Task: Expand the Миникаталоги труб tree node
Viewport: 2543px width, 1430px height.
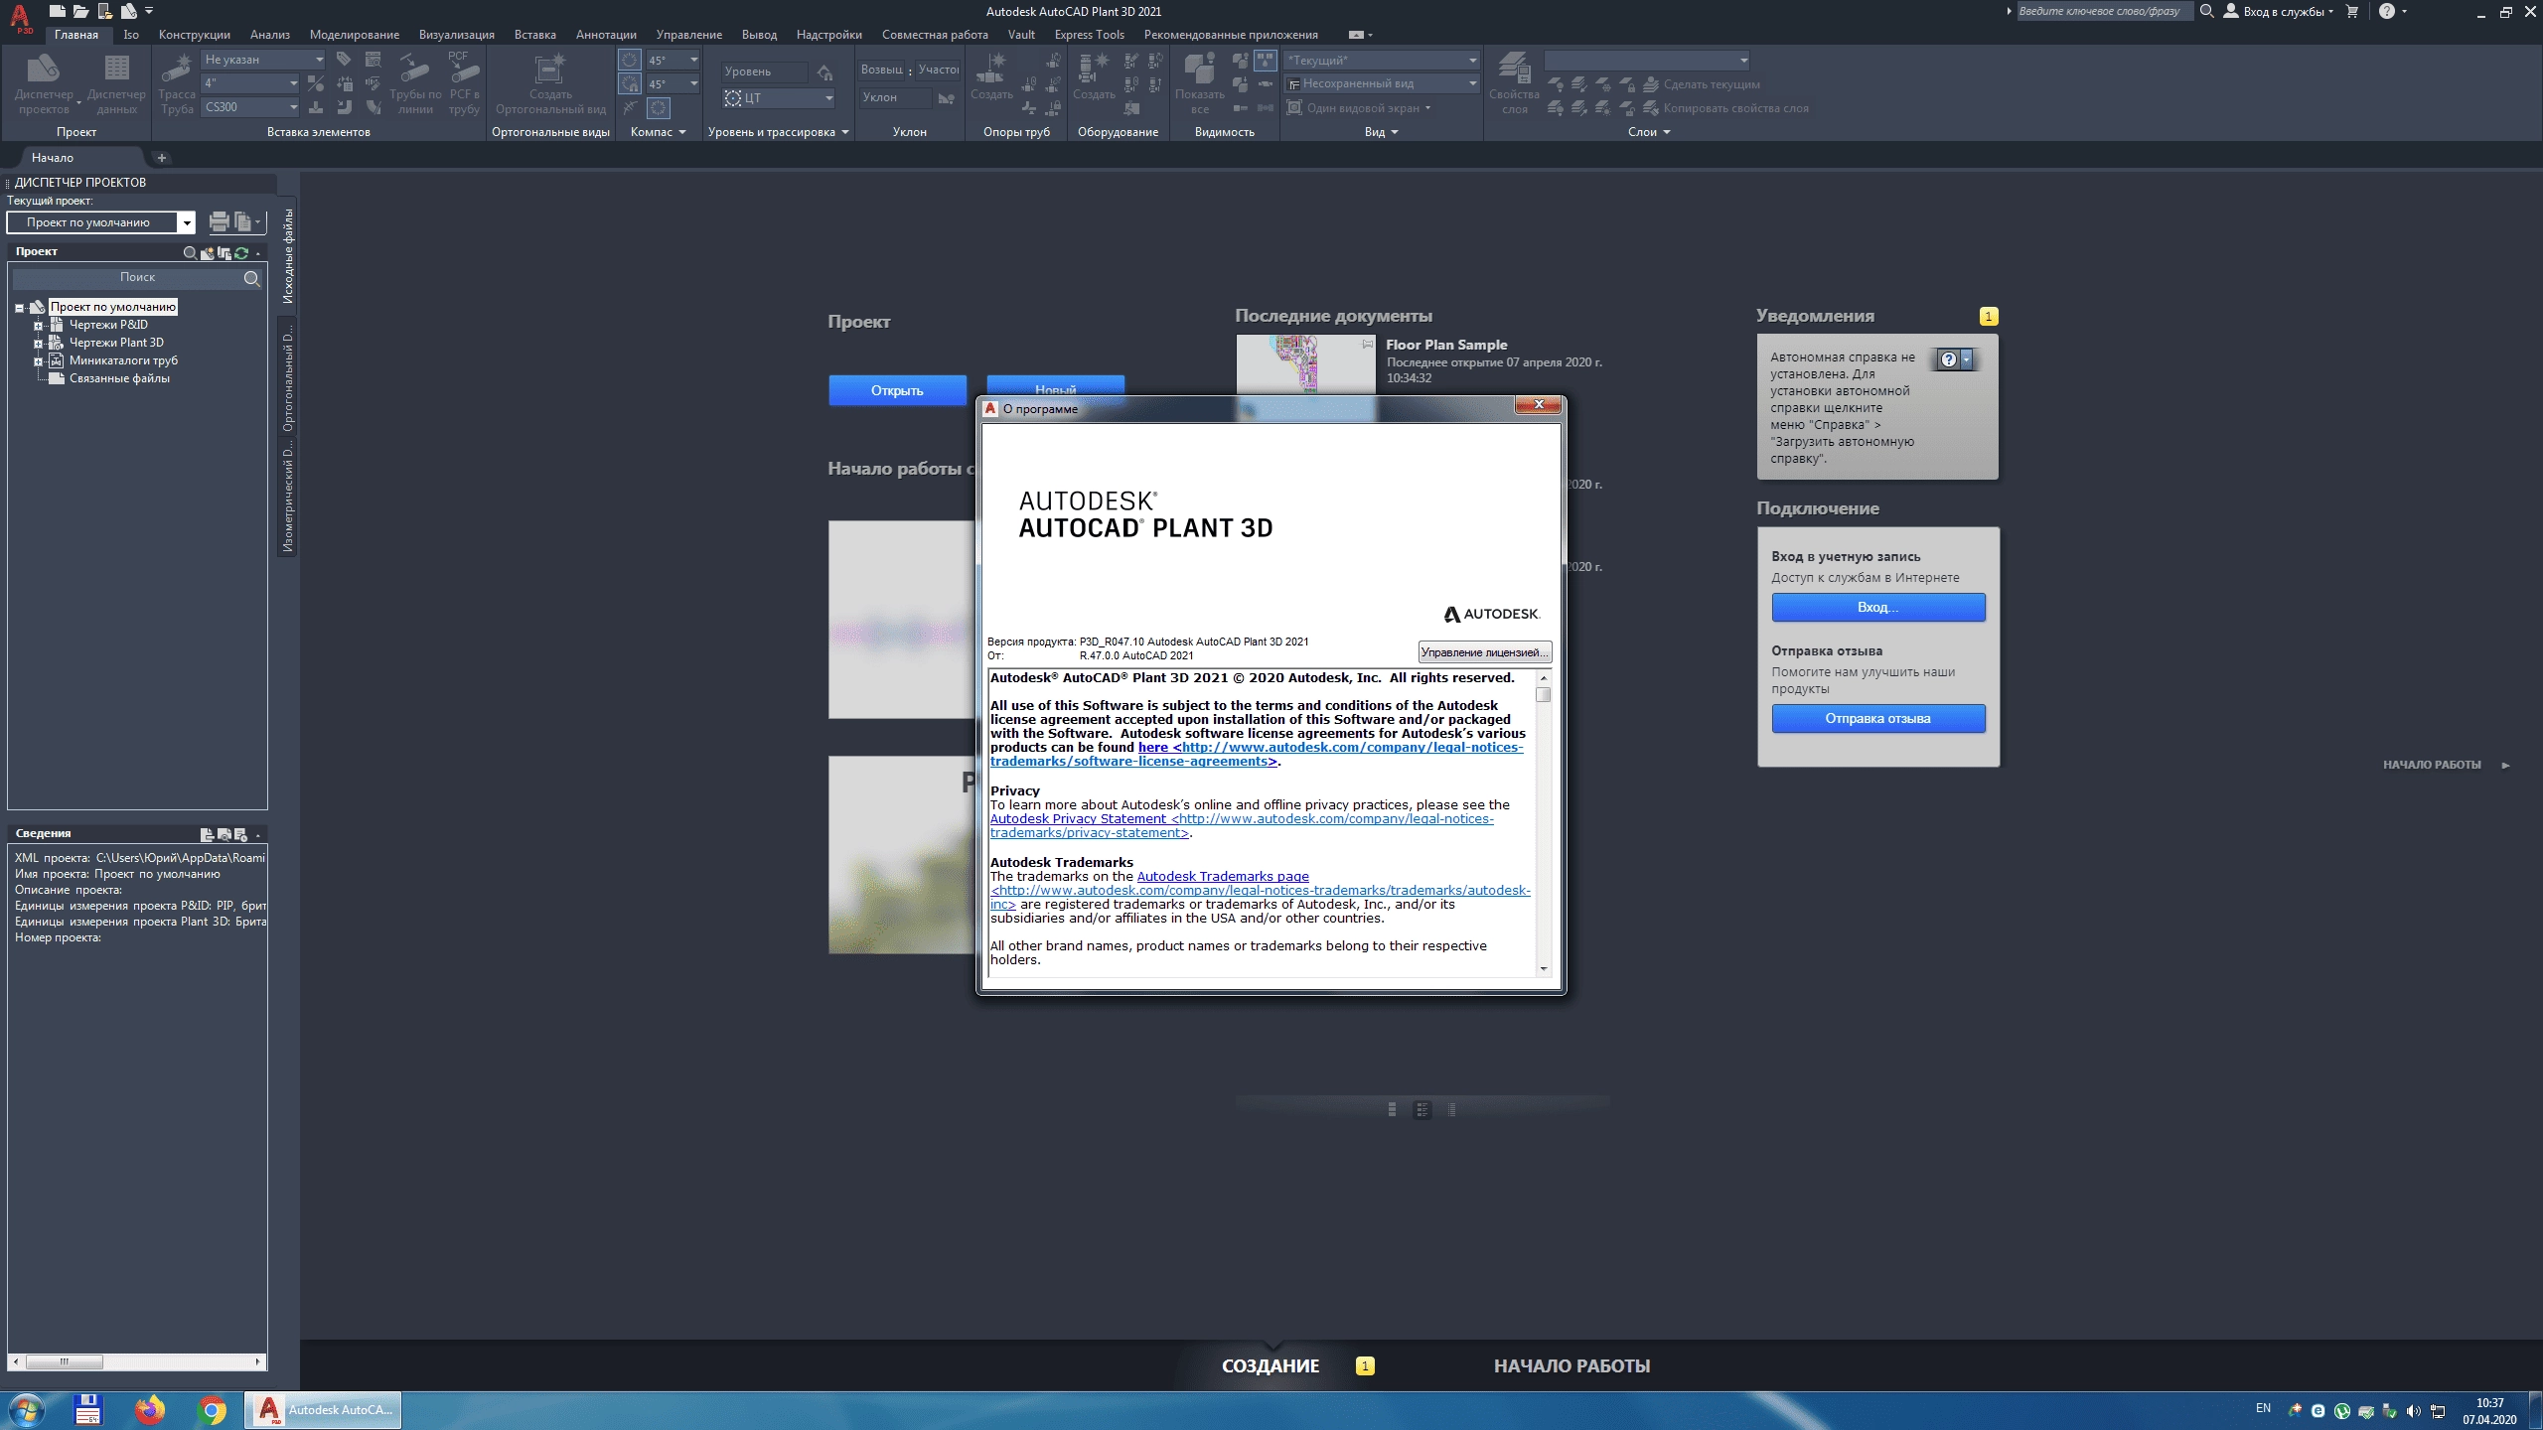Action: [x=38, y=361]
